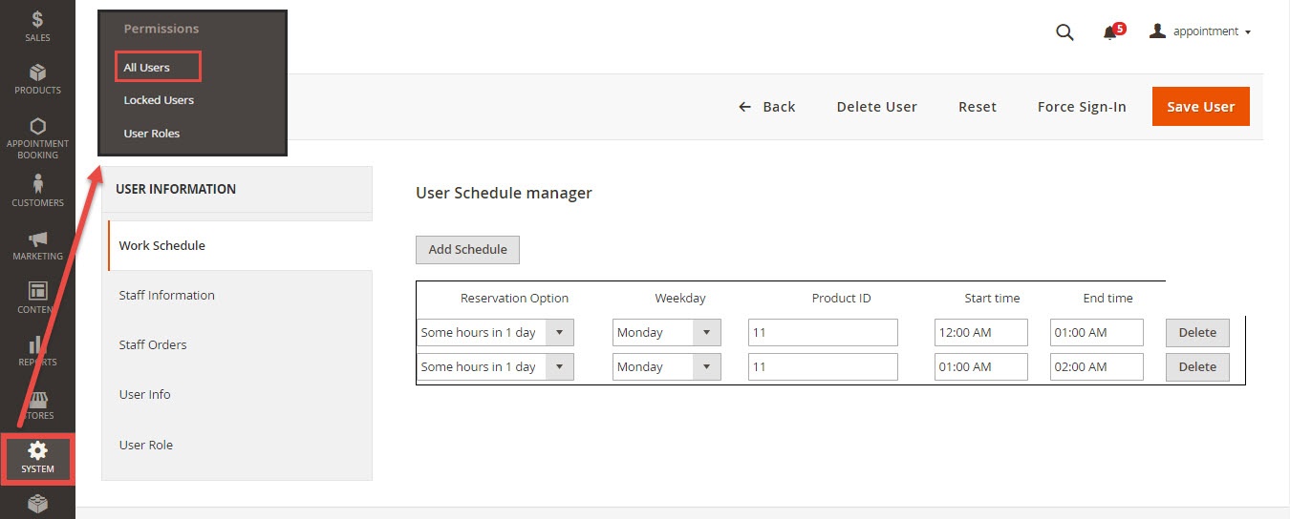Open the Sales menu icon
Image resolution: width=1290 pixels, height=519 pixels.
(37, 19)
